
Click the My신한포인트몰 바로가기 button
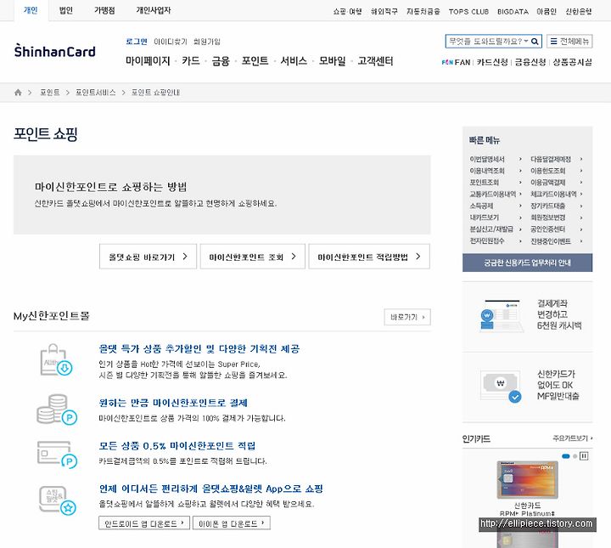407,317
